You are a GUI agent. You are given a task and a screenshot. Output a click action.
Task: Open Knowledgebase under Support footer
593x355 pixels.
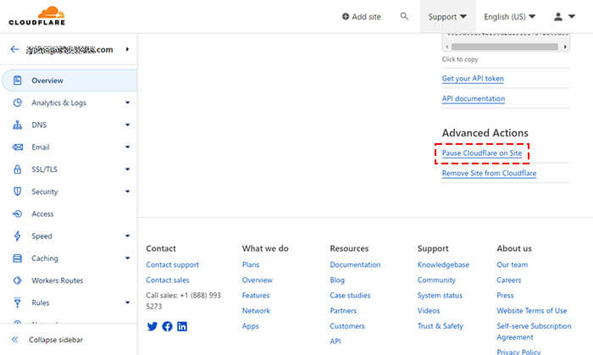(443, 264)
